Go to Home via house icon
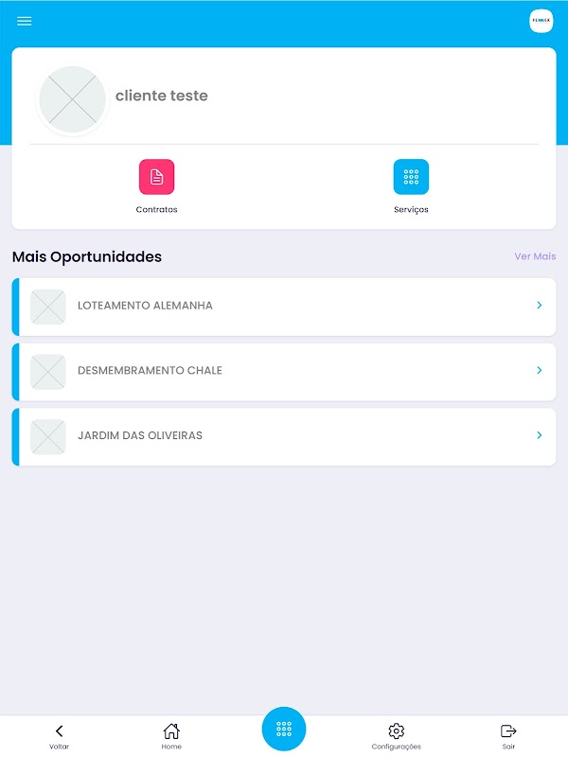The height and width of the screenshot is (757, 568). coord(171,731)
